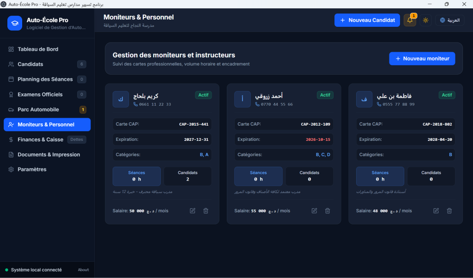473x278 pixels.
Task: Select Moniteurs & Personnel menu item
Action: (47, 125)
